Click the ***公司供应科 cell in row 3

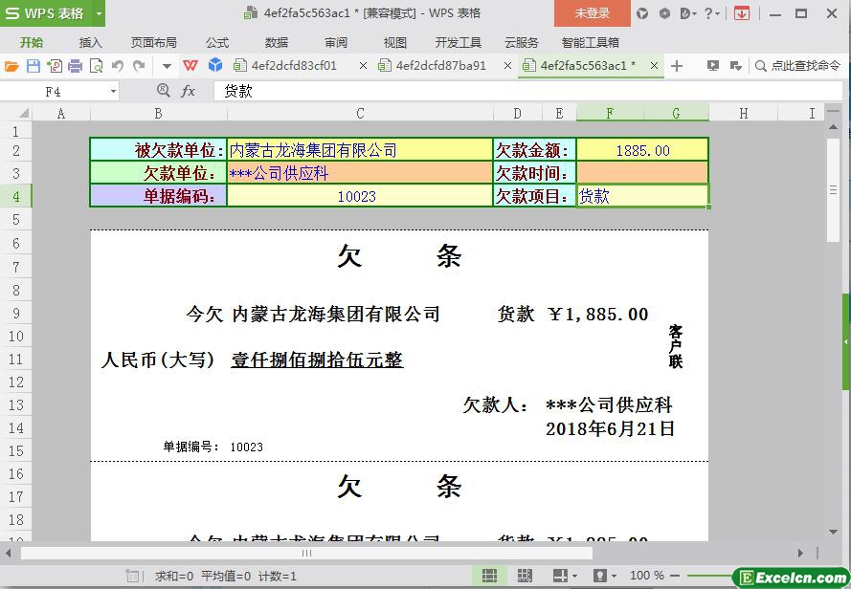360,173
